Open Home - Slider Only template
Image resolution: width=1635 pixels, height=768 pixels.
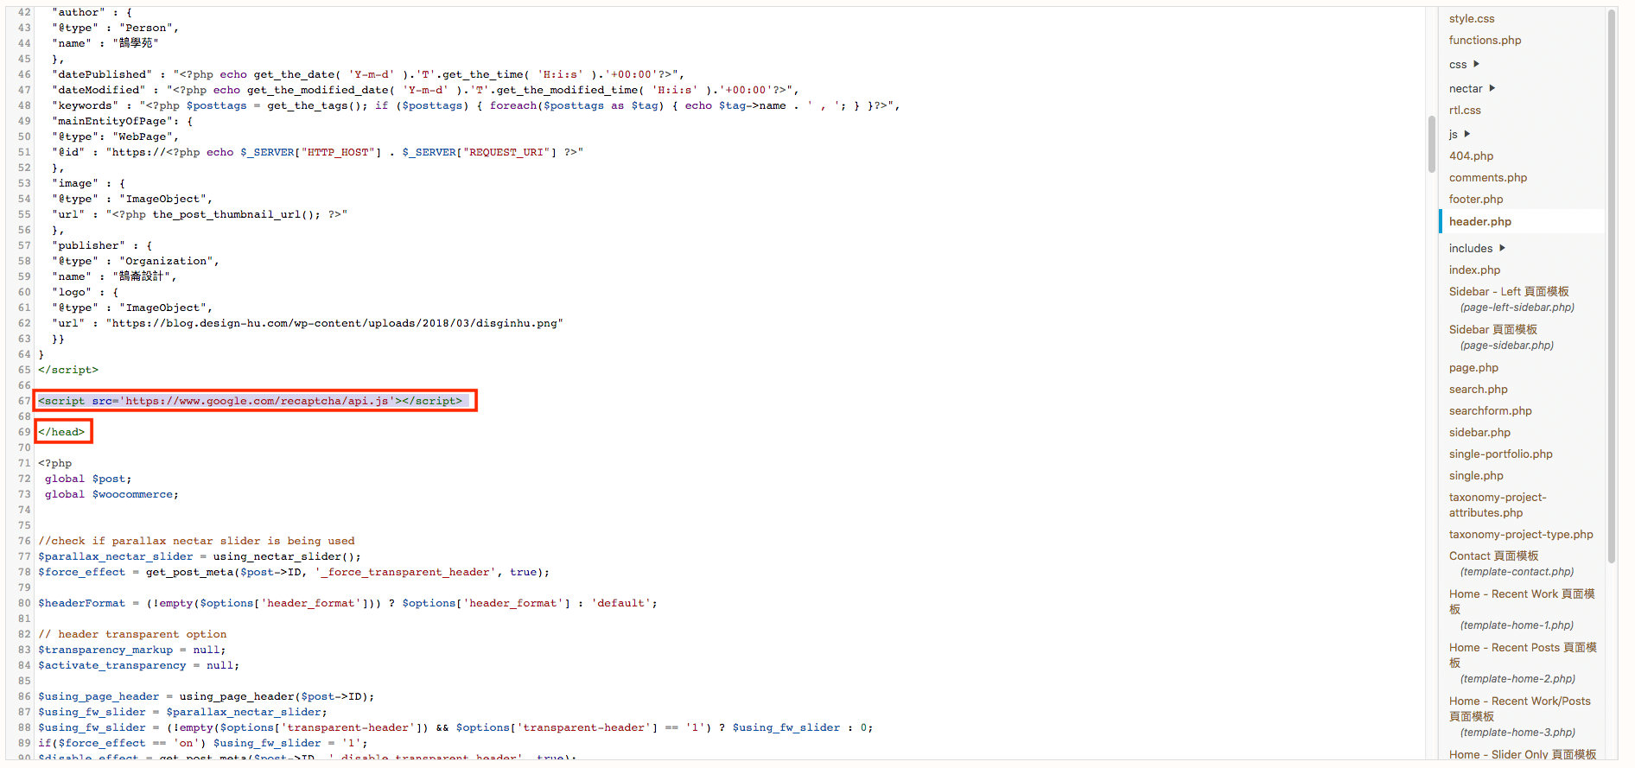click(1523, 754)
